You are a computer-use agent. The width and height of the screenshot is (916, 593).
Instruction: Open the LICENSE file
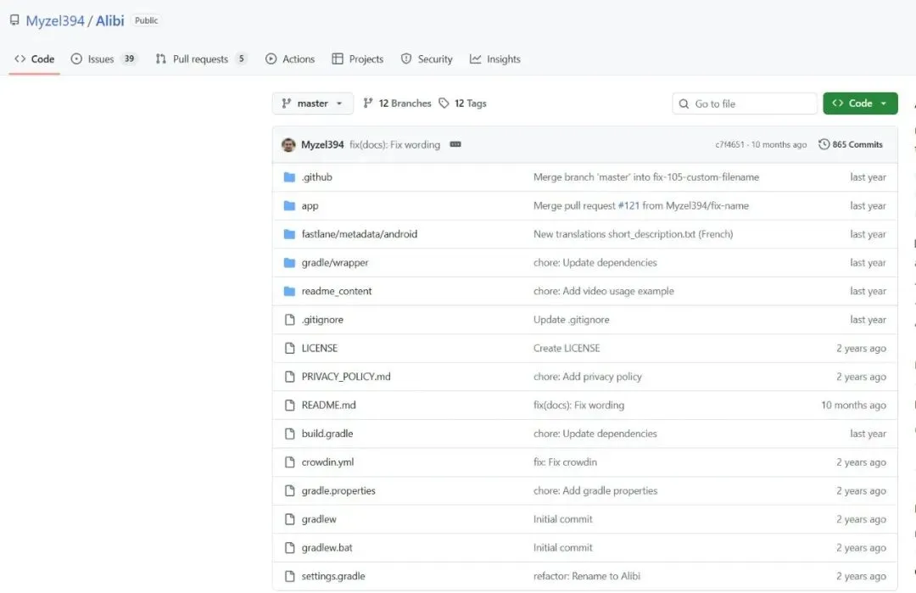(x=320, y=348)
